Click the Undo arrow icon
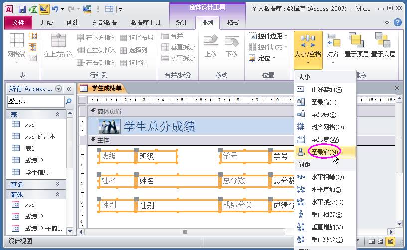This screenshot has width=407, height=250. pyautogui.click(x=55, y=9)
